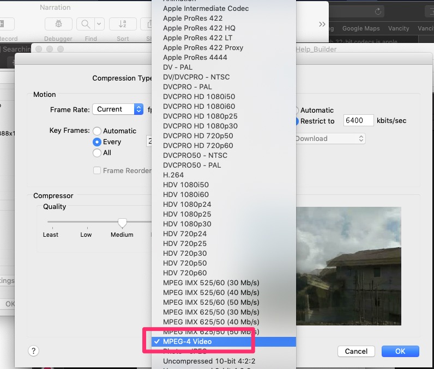
Task: Select Automatic key frames radio button
Action: tap(97, 131)
